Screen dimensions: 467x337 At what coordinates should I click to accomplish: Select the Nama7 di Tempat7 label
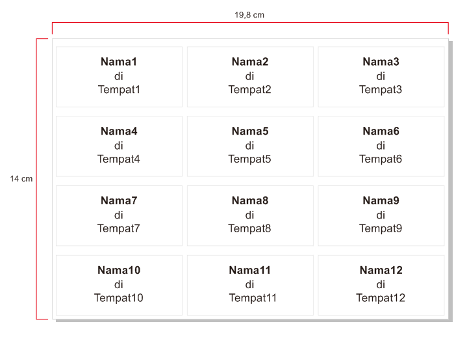(119, 215)
